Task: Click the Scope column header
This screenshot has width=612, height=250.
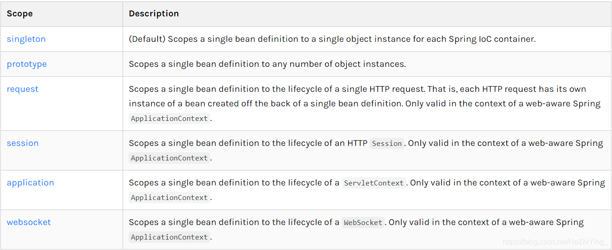Action: point(20,14)
